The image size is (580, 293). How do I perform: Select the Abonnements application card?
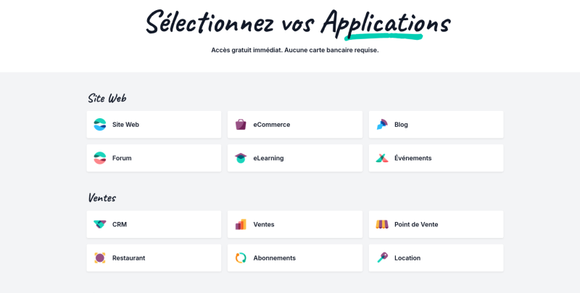tap(295, 258)
